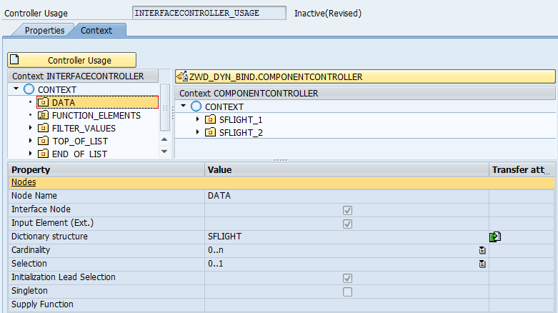Click the SFLIGHT_1 node icon

point(210,119)
